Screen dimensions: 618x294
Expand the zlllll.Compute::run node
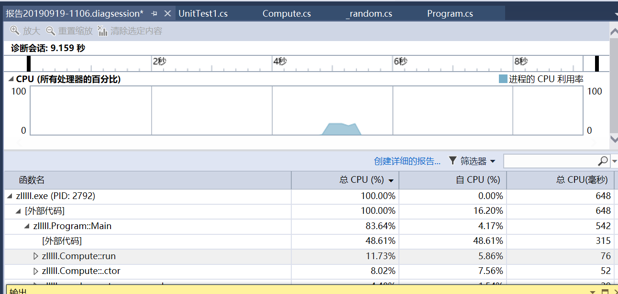[36, 256]
